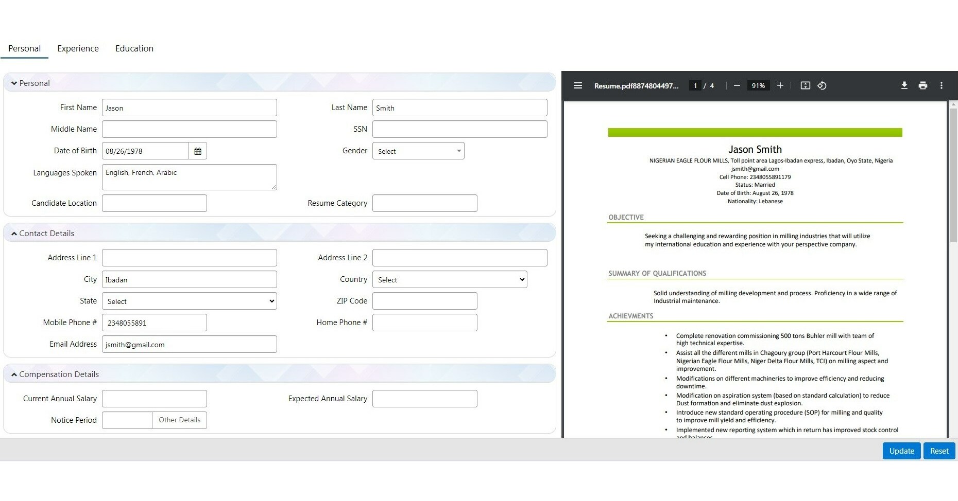This screenshot has width=958, height=501.
Task: Download the Resume.pdf file
Action: tap(904, 85)
